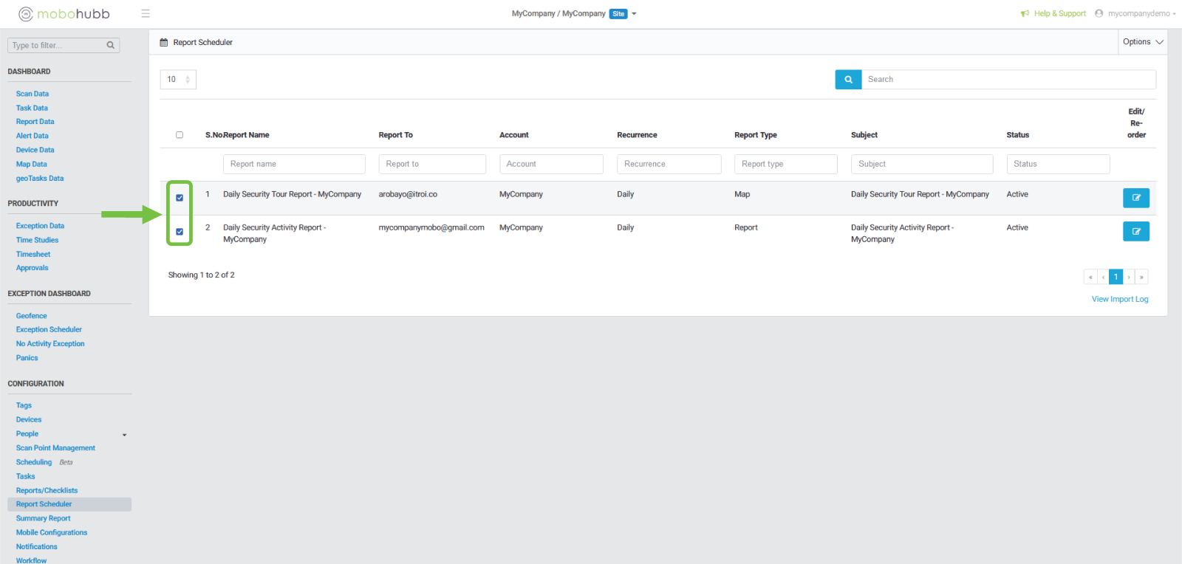1182x564 pixels.
Task: Open Summary Report in the sidebar
Action: click(44, 519)
